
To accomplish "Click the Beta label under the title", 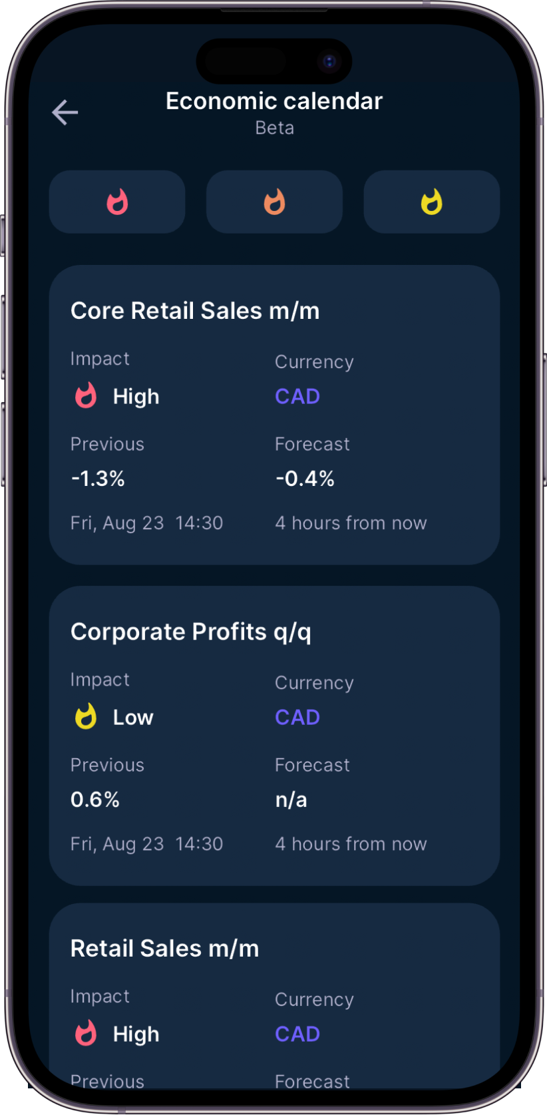I will coord(274,128).
